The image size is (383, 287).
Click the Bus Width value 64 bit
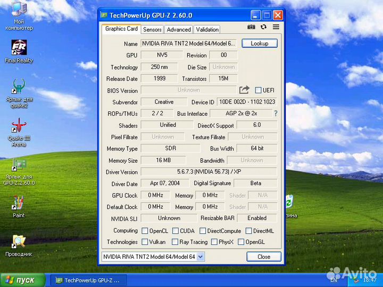click(257, 148)
